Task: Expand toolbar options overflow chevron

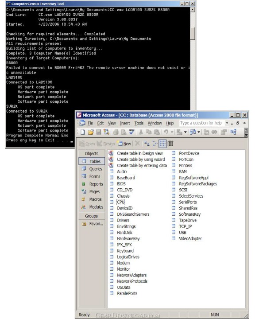Action: 246,132
